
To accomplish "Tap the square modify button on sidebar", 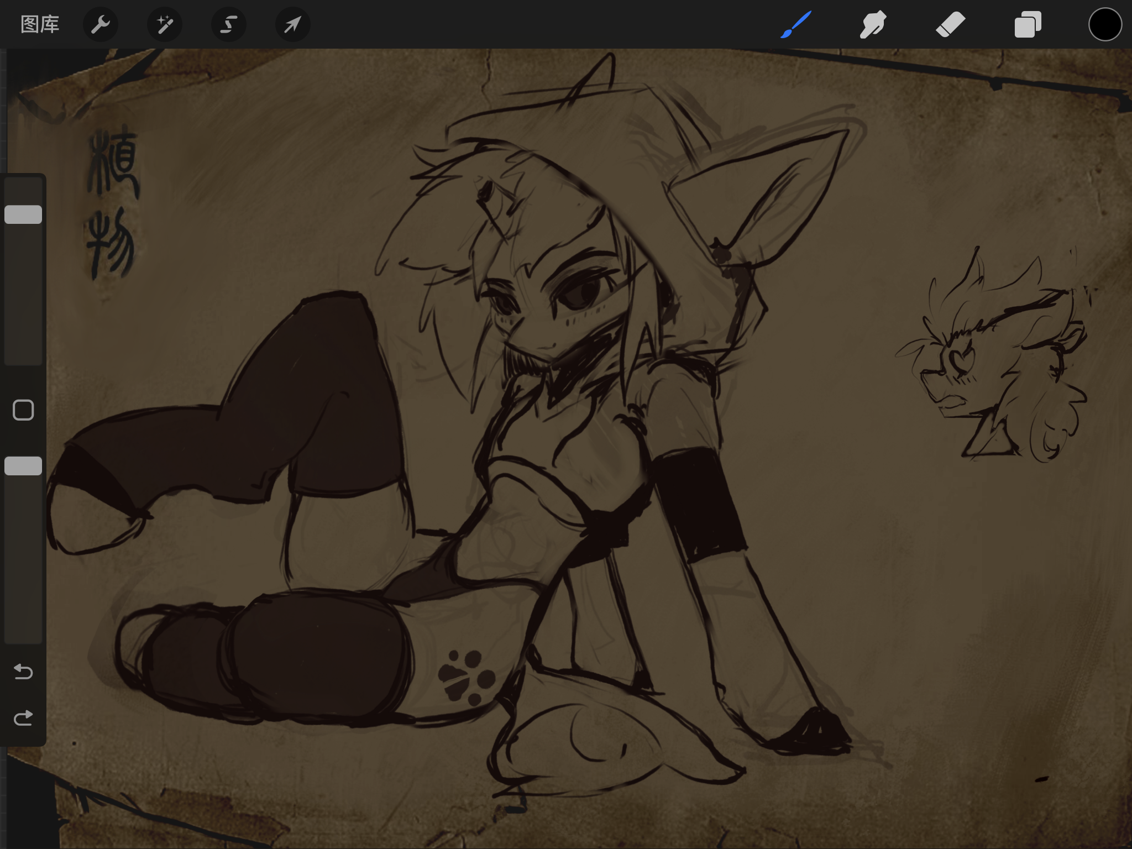I will click(23, 410).
